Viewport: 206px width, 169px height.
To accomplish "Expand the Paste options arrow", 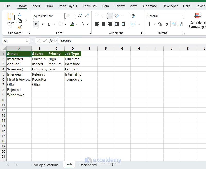I will [x=11, y=27].
